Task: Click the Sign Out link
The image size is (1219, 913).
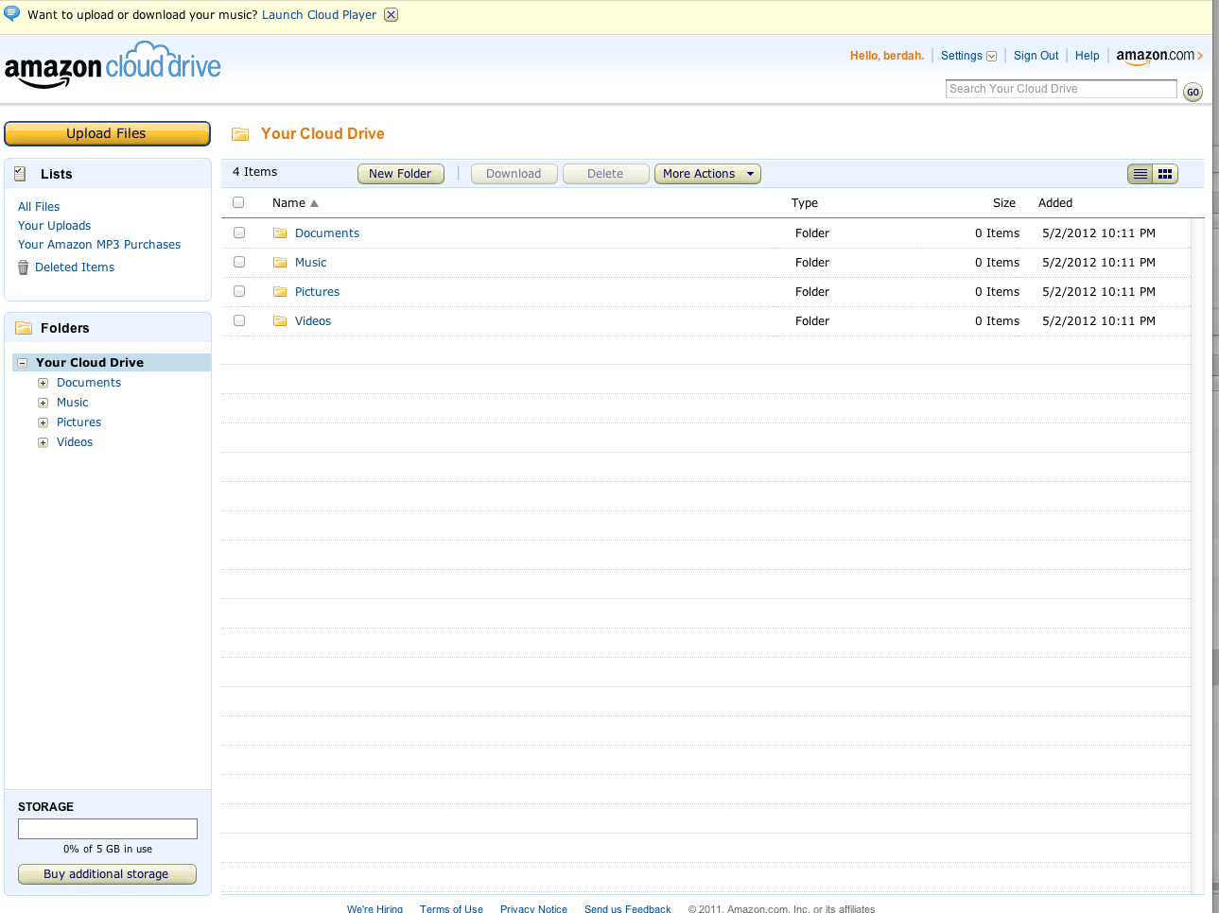Action: point(1036,56)
